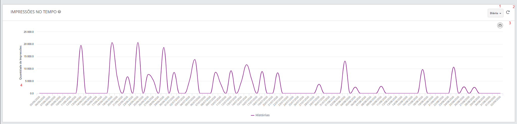Image resolution: width=517 pixels, height=124 pixels.
Task: Click the purple Histórias legend line marker
Action: point(252,115)
